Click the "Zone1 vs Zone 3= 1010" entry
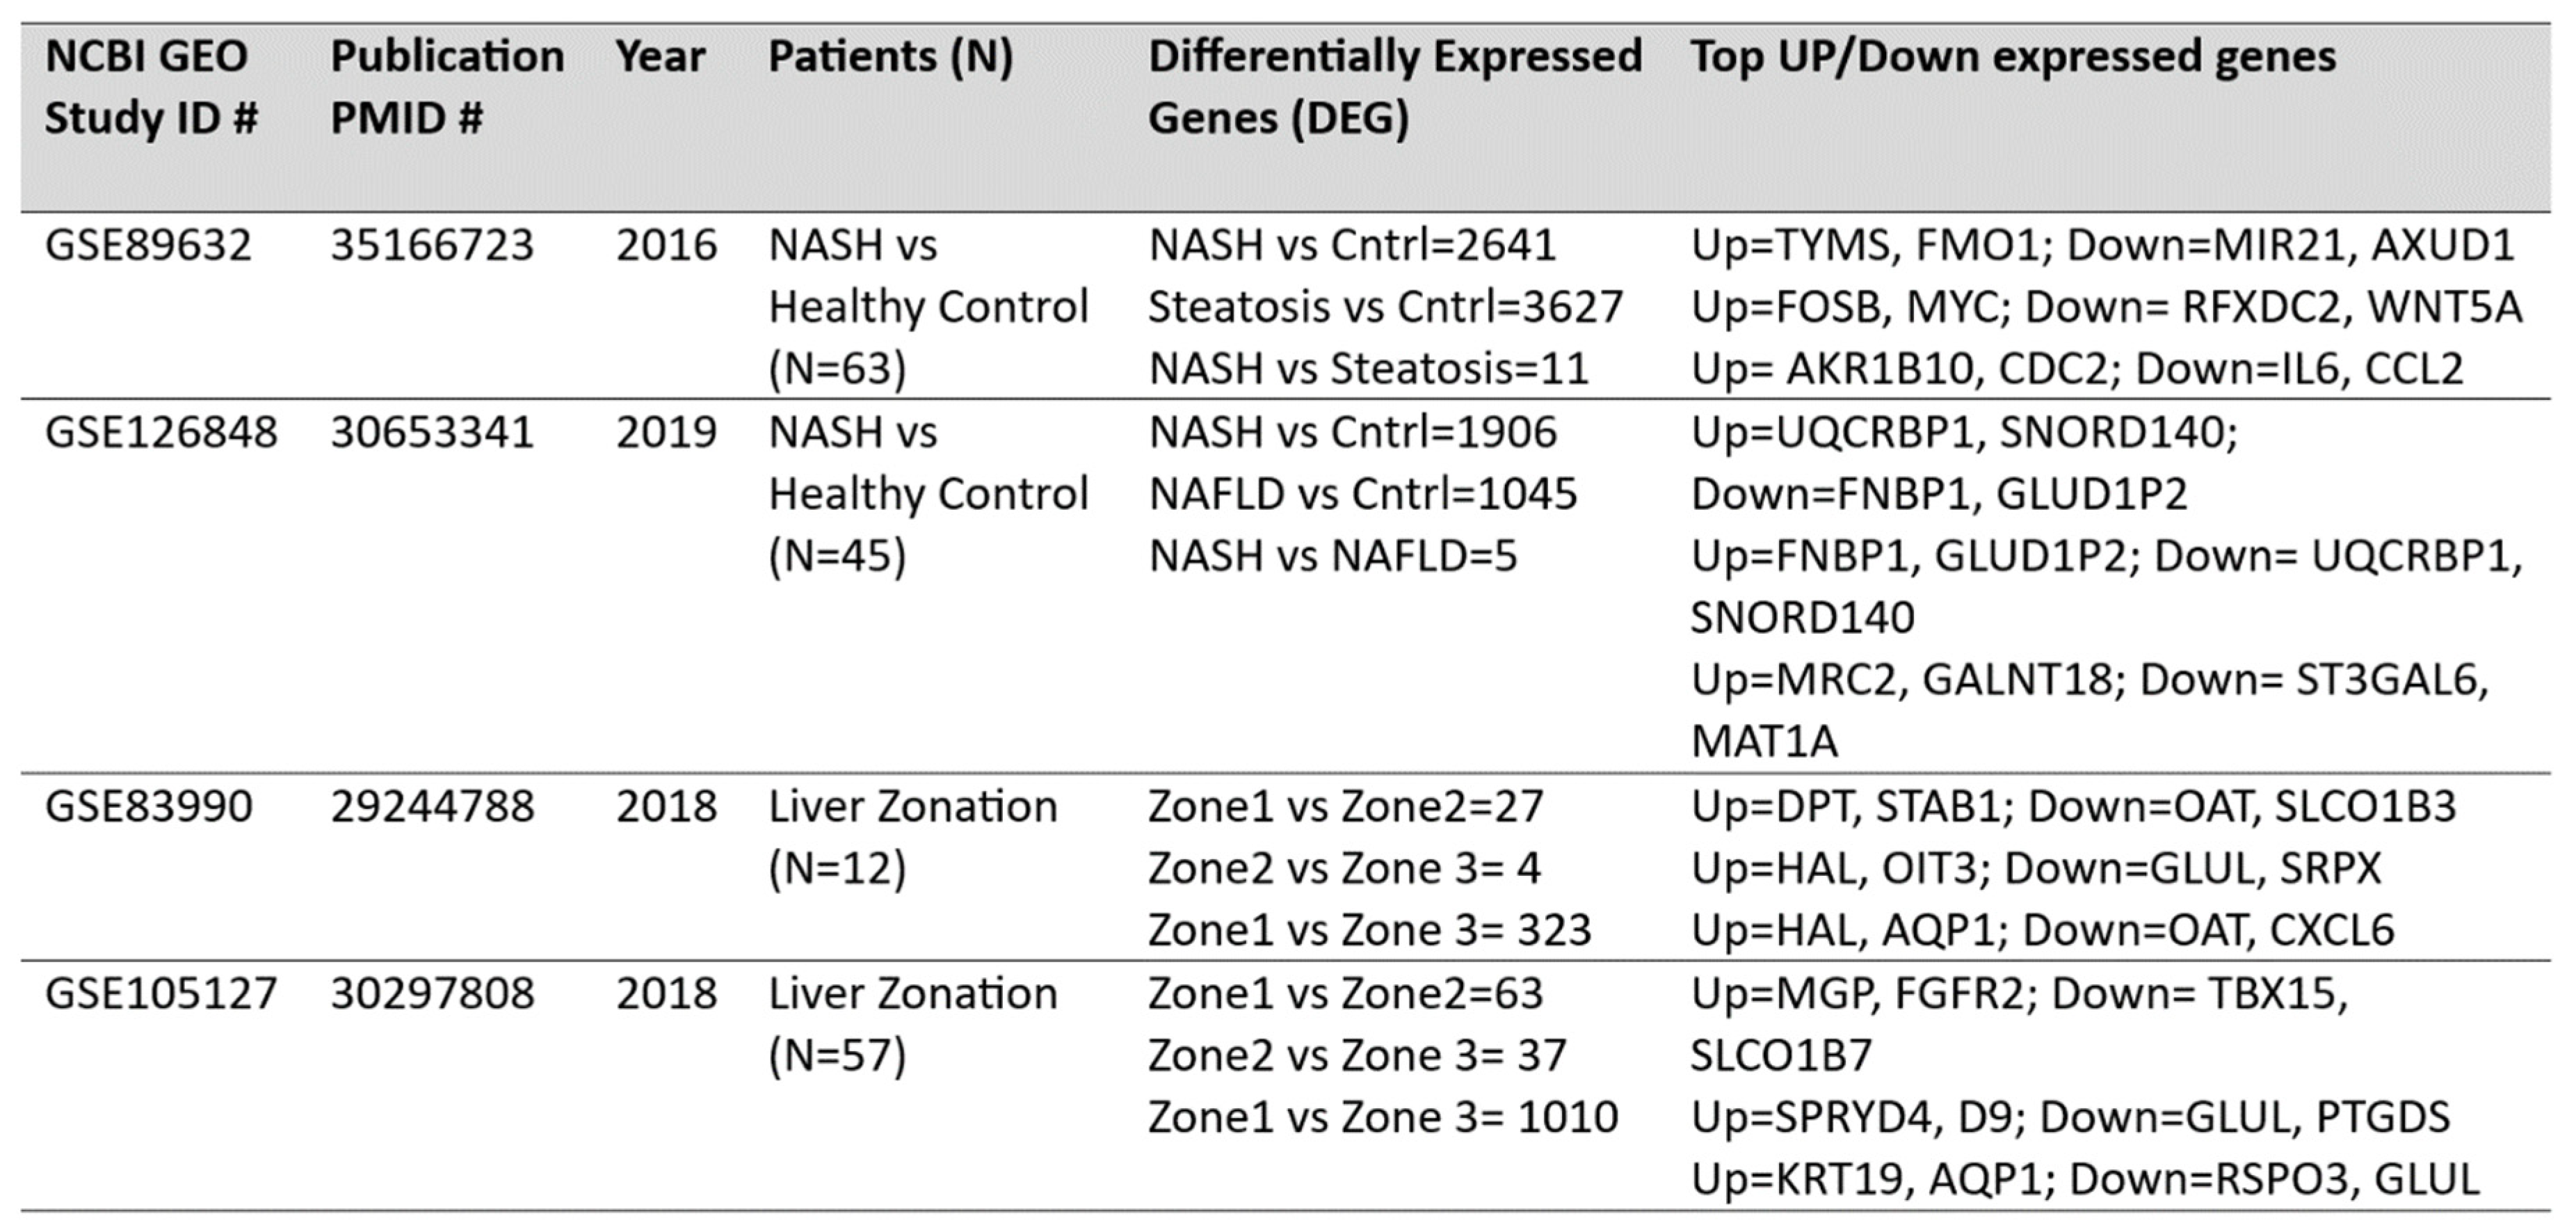 coord(1382,1118)
